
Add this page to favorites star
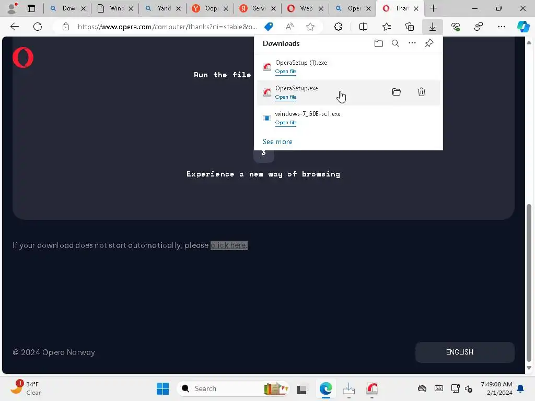310,27
